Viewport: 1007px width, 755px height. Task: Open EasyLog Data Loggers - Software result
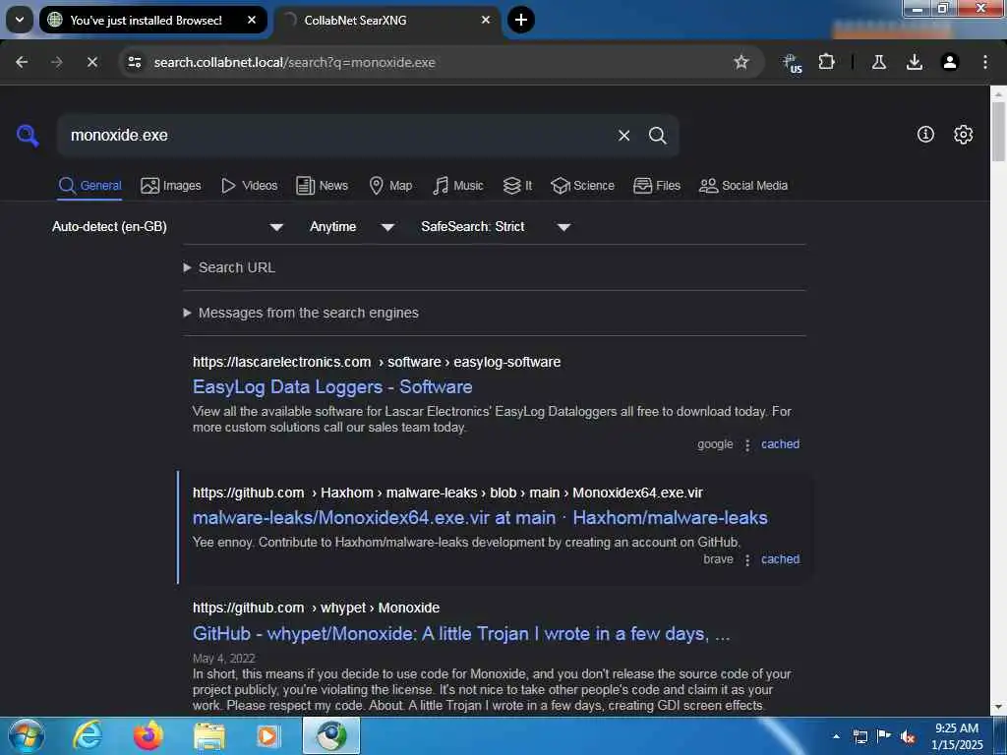coord(332,387)
